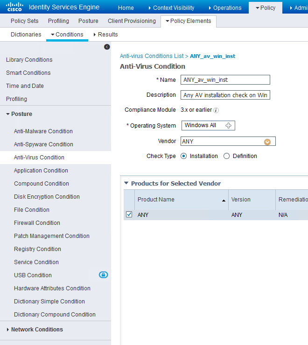Select Anti-Virus Condition in sidebar

39,158
